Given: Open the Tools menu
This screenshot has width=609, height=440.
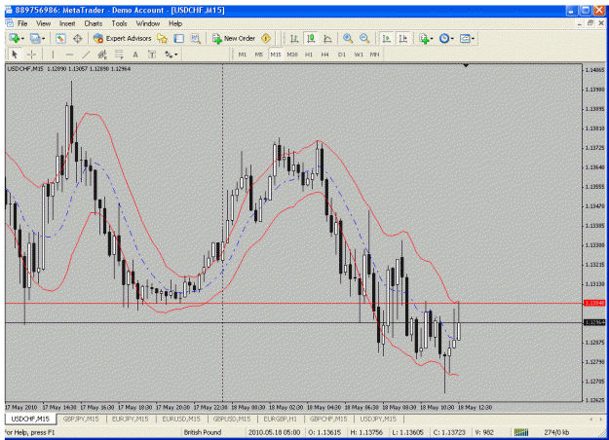Looking at the screenshot, I should [119, 23].
